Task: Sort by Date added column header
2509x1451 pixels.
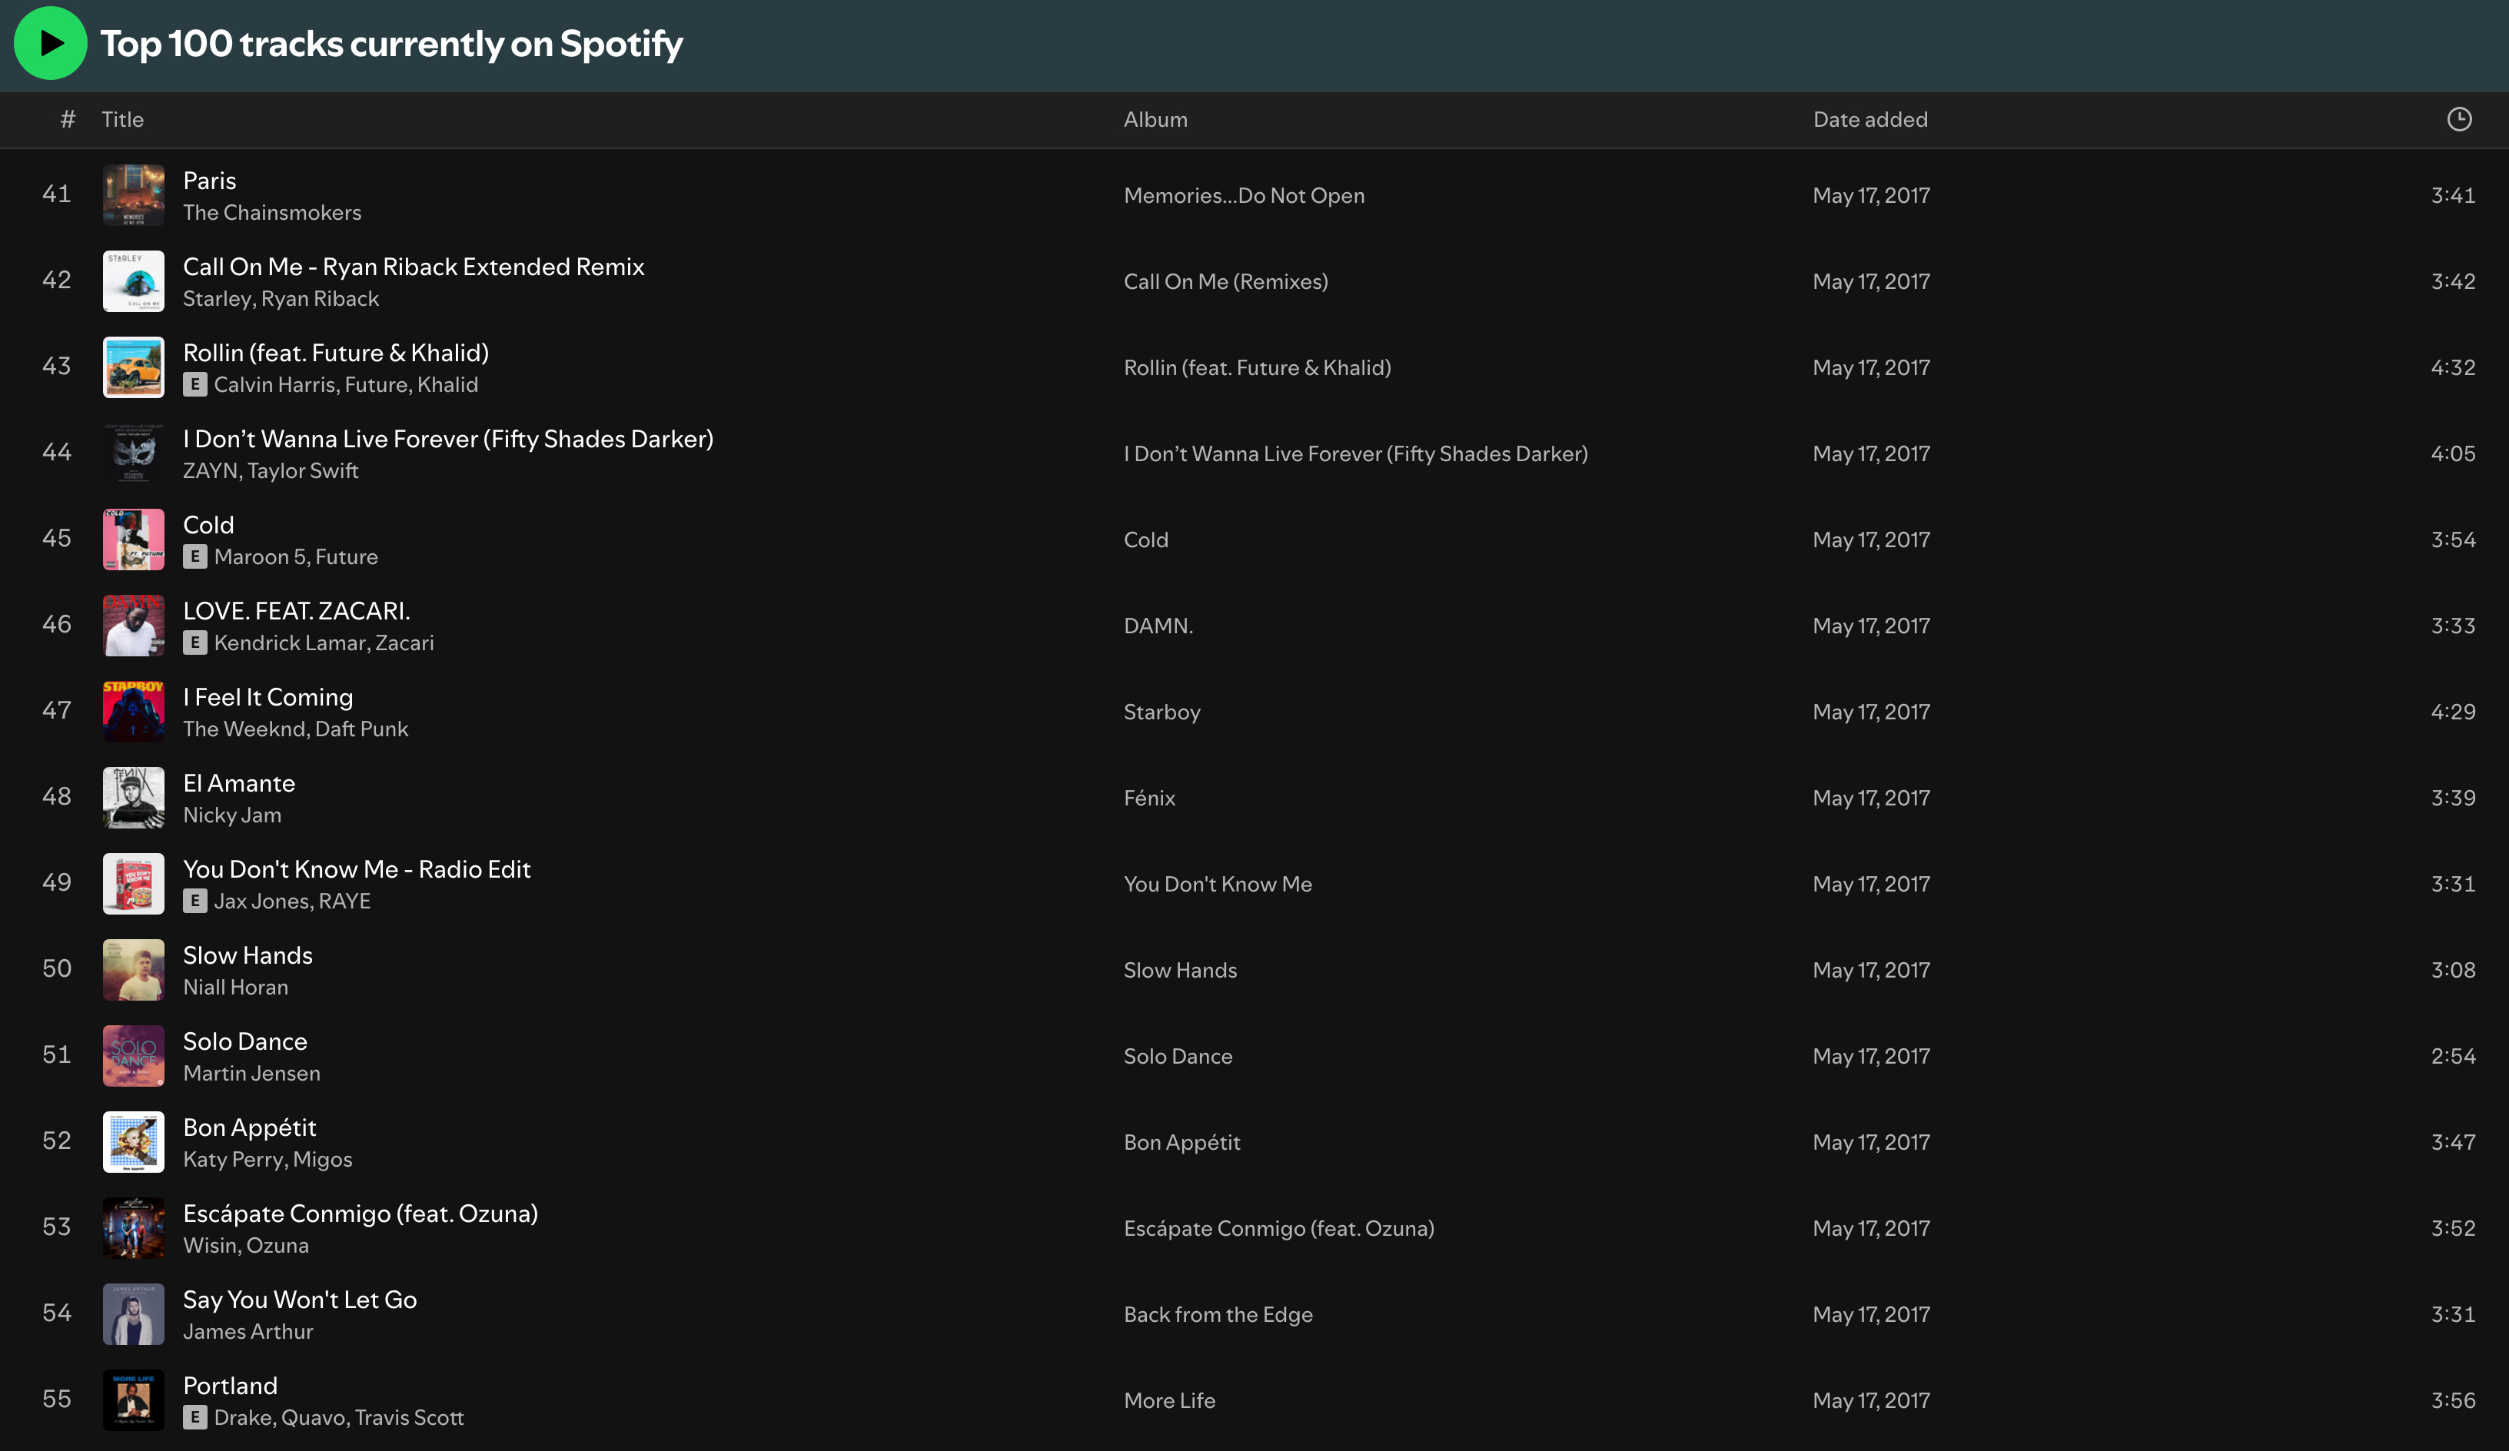Action: (x=1869, y=119)
